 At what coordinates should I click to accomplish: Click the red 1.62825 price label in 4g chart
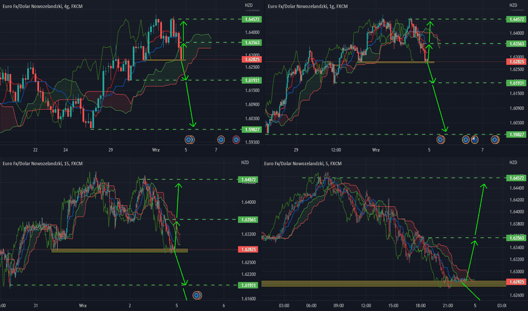252,59
